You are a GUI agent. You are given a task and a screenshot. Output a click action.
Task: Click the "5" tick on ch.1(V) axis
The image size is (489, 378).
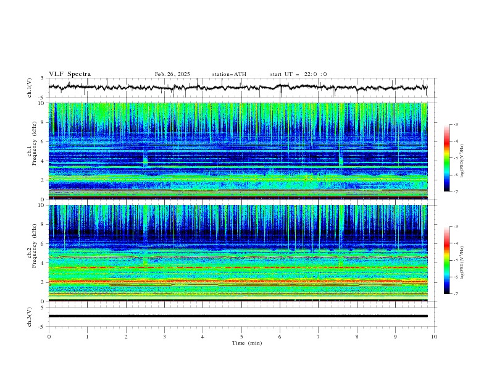43,78
